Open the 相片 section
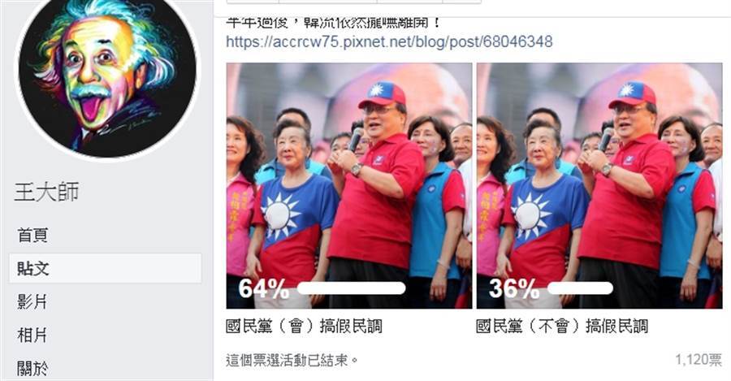Image resolution: width=731 pixels, height=381 pixels. tap(32, 335)
